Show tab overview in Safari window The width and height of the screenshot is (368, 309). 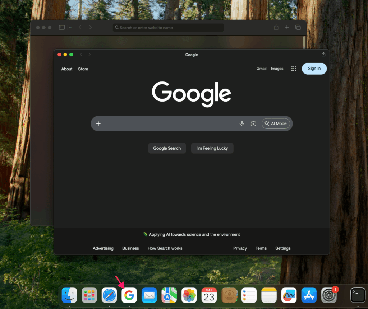tap(298, 27)
